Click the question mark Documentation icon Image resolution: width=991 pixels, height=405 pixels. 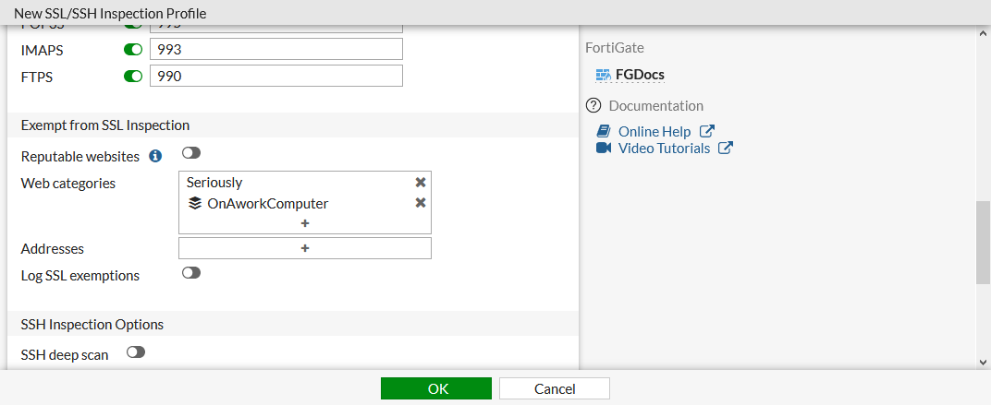pyautogui.click(x=594, y=105)
